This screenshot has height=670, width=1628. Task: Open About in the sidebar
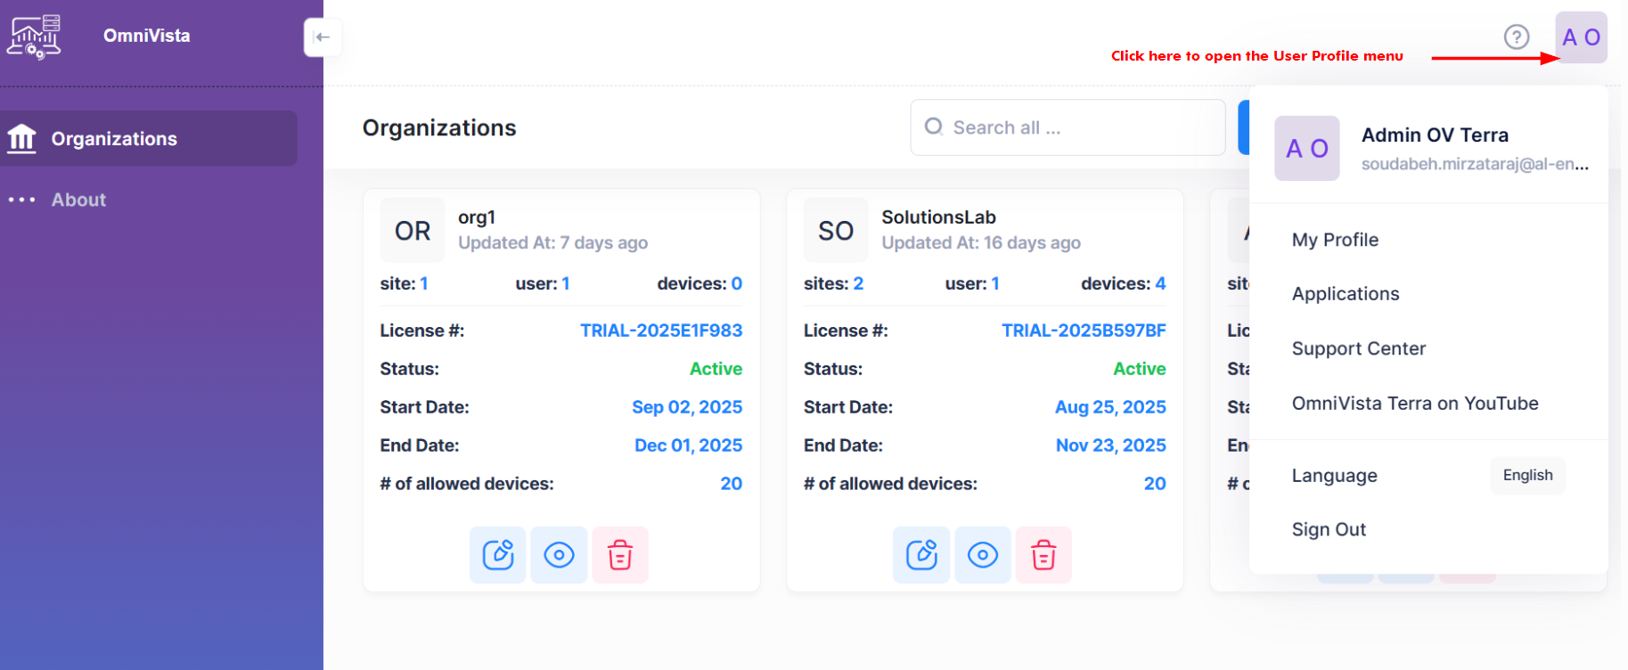coord(78,200)
